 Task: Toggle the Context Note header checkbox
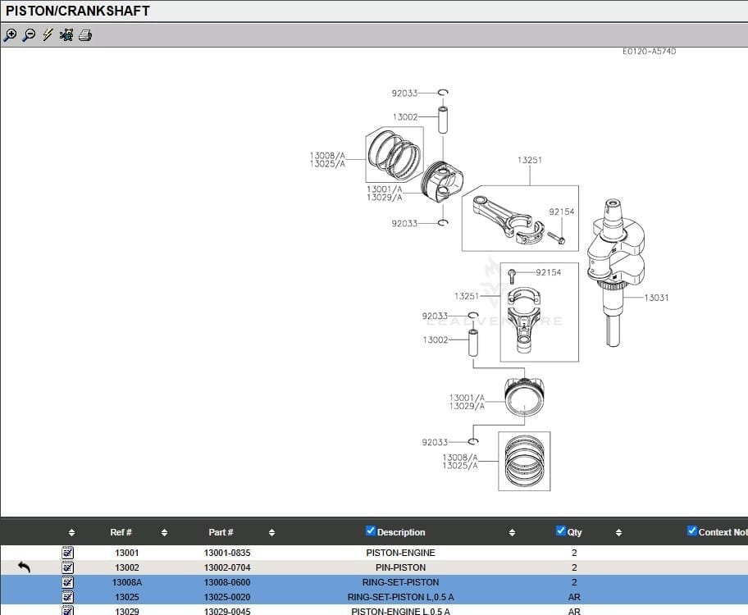click(691, 531)
